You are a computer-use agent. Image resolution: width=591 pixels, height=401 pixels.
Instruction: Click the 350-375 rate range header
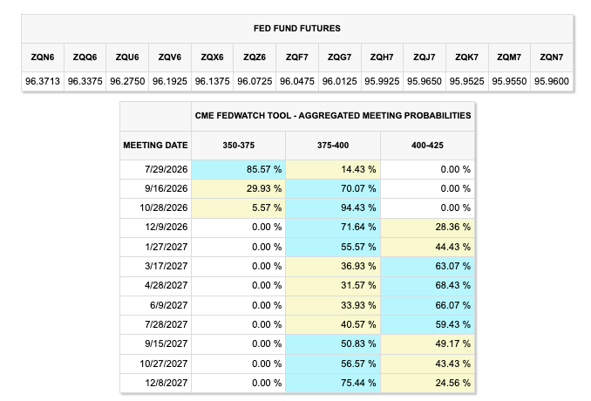coord(239,146)
